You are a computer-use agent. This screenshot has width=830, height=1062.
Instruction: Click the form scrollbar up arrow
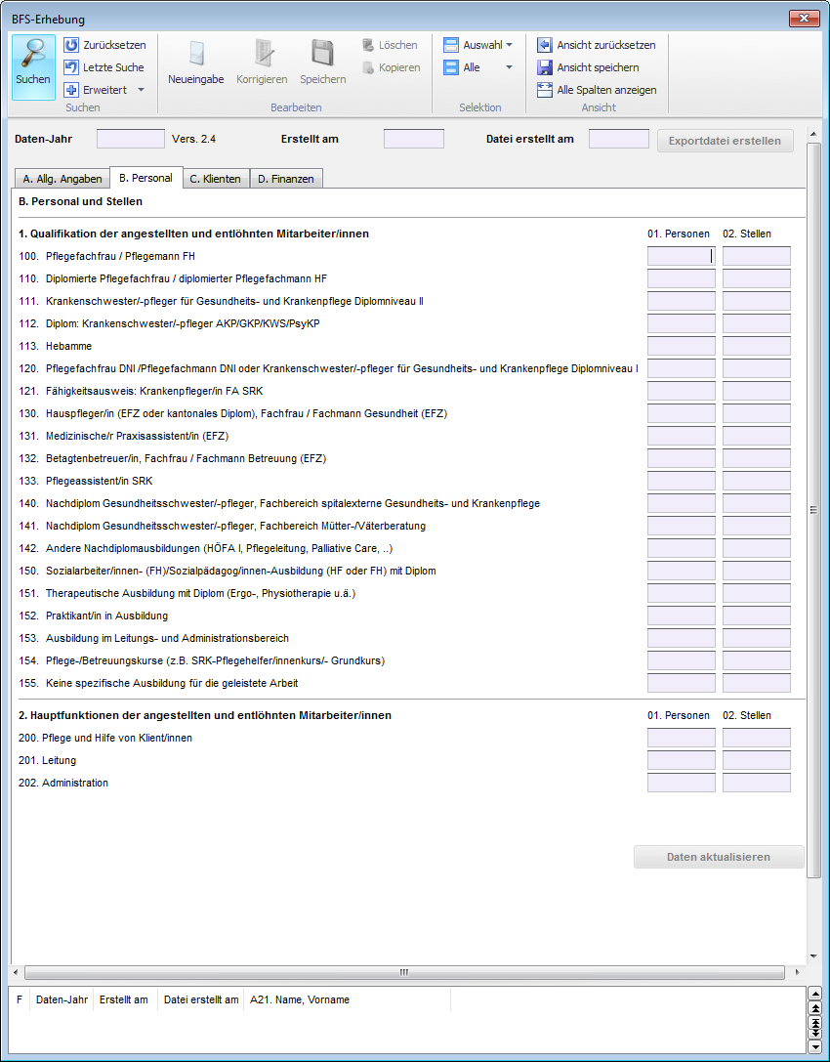coord(813,135)
